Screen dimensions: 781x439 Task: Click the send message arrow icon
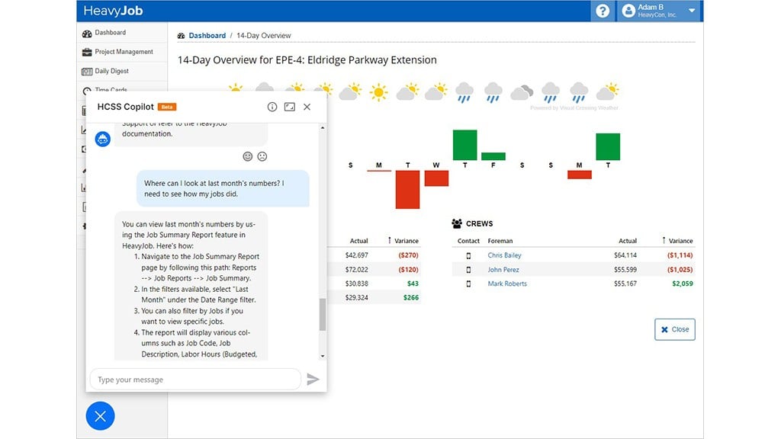(x=313, y=380)
